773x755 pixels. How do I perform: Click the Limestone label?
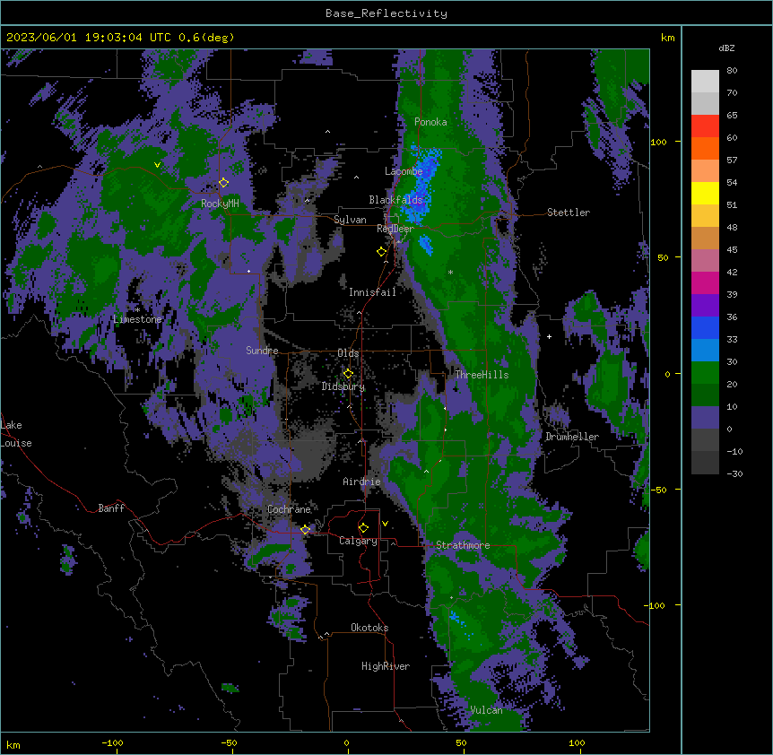coord(137,319)
